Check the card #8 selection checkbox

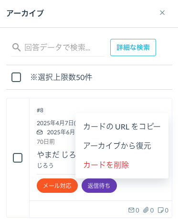tap(18, 158)
